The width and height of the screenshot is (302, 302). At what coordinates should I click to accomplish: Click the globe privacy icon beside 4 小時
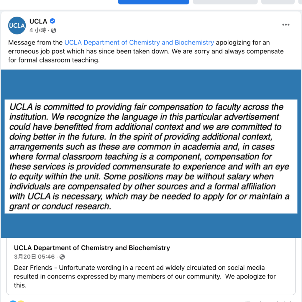click(x=54, y=30)
